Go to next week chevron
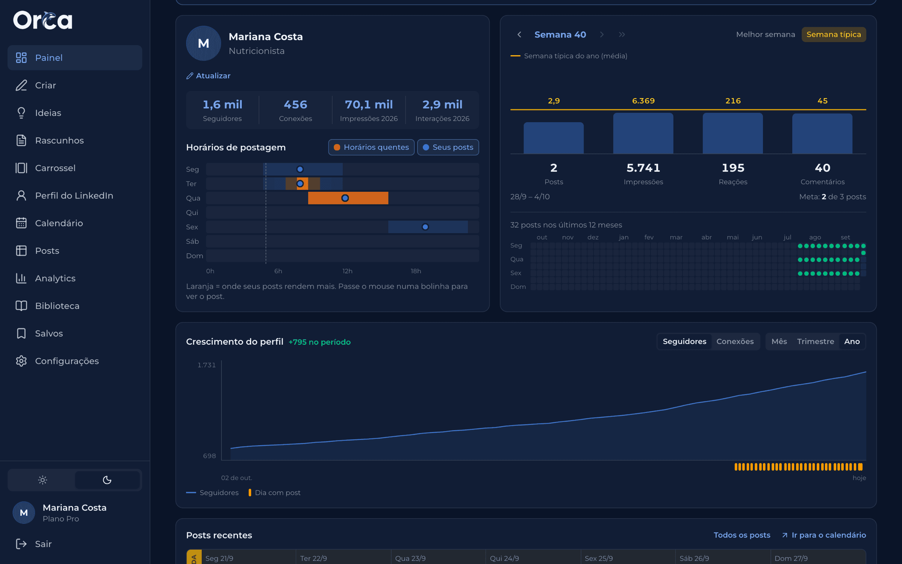This screenshot has height=564, width=902. click(602, 35)
